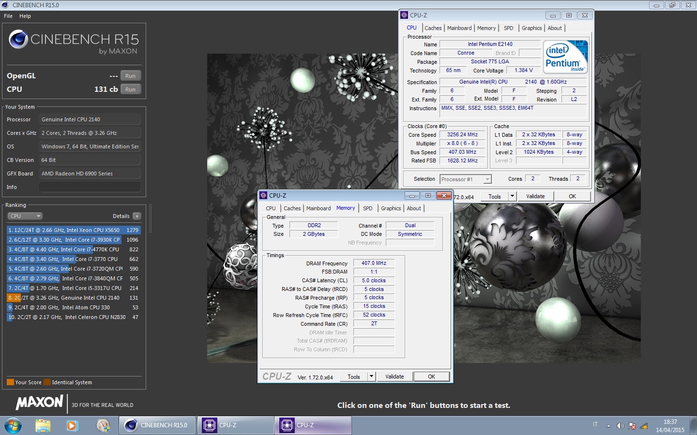Click the fourth pinned taskbar icon
This screenshot has height=435, width=697.
pyautogui.click(x=103, y=425)
